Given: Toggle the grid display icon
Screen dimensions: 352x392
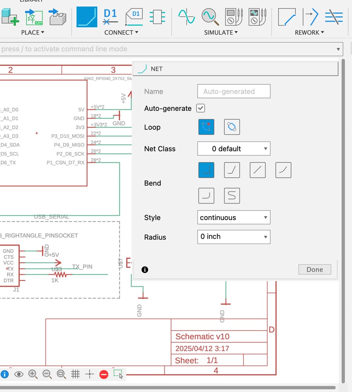Looking at the screenshot, I should point(75,374).
